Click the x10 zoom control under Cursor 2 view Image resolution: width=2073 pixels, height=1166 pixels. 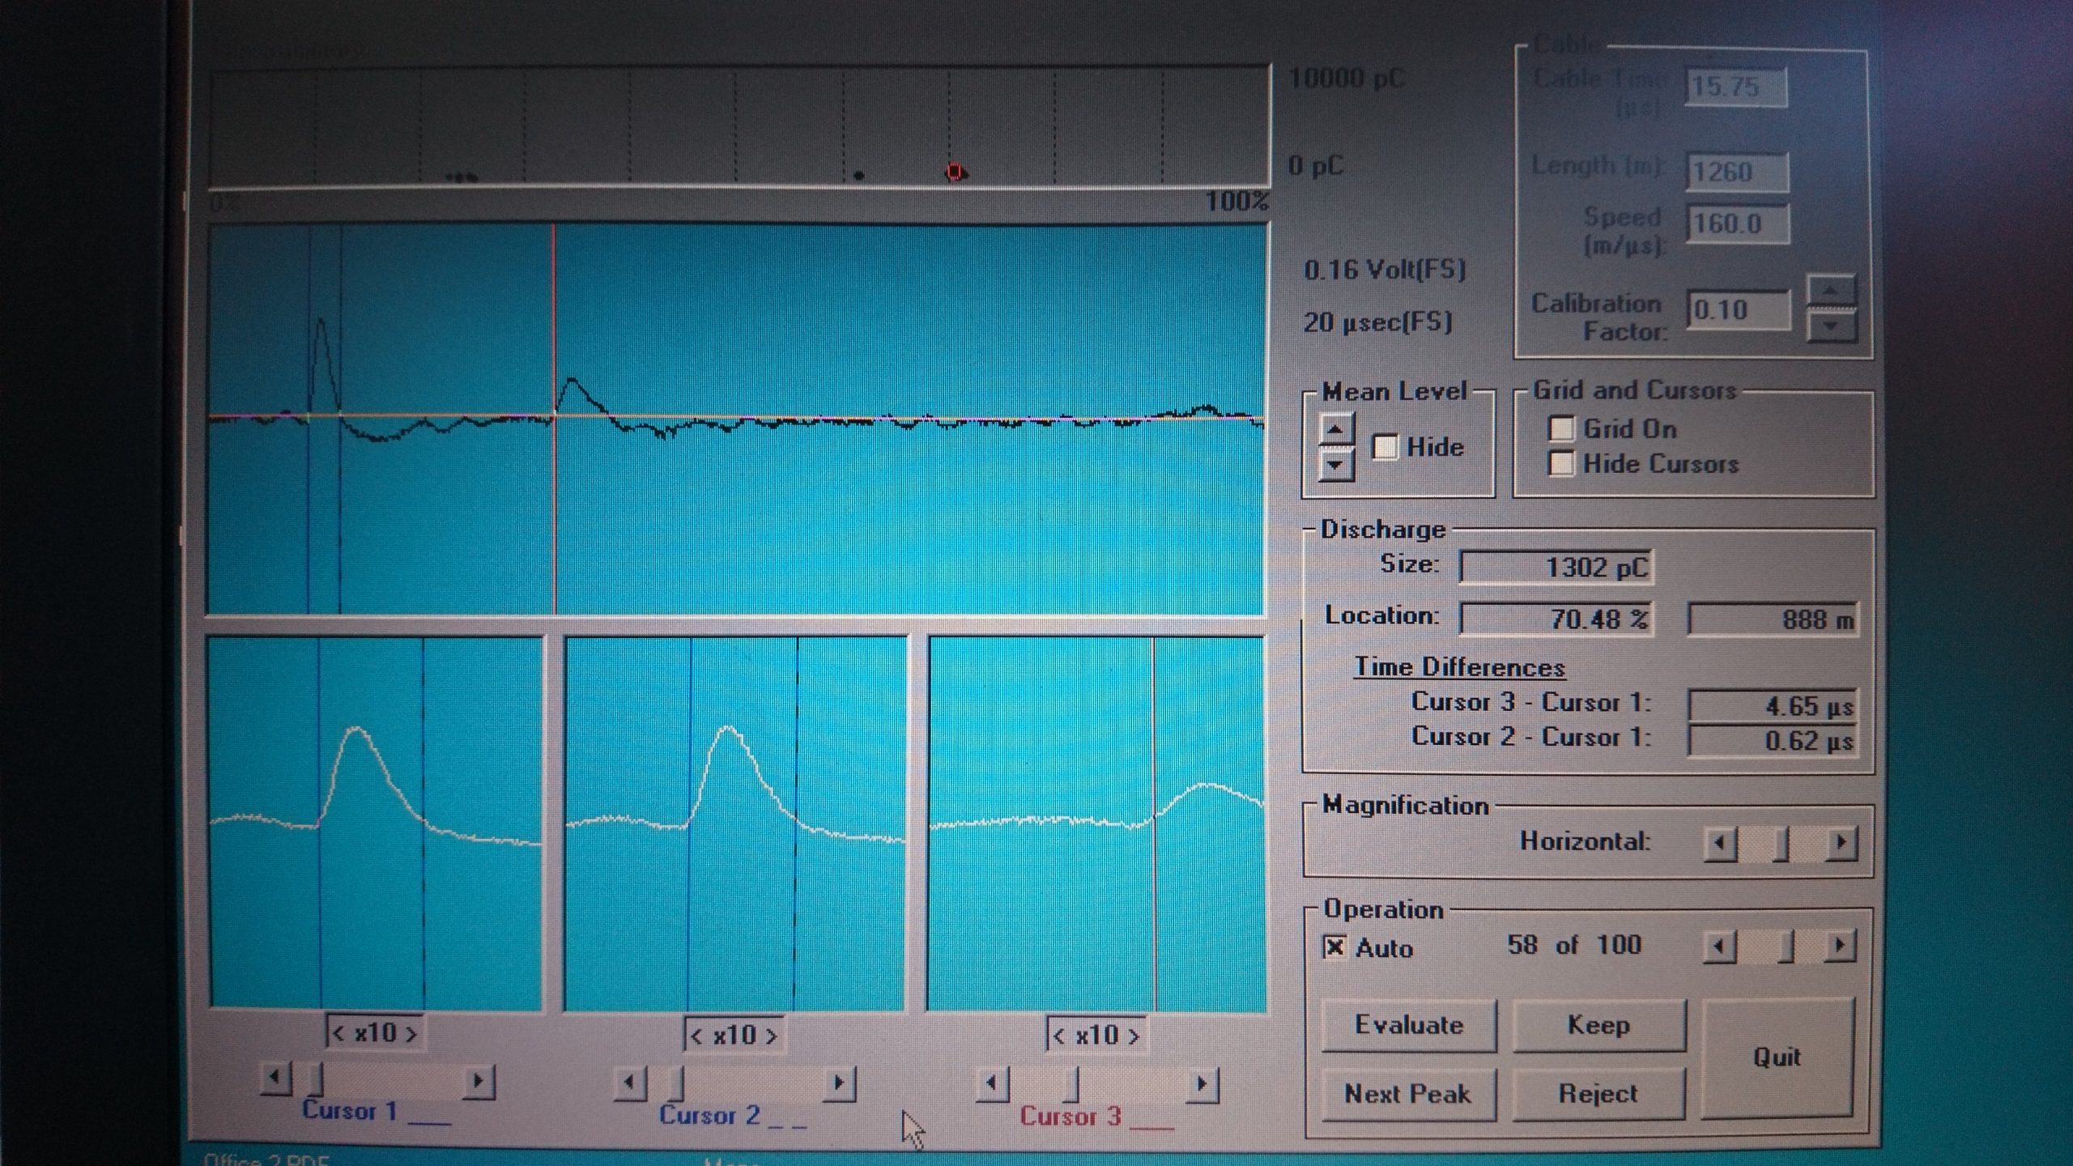point(734,1035)
